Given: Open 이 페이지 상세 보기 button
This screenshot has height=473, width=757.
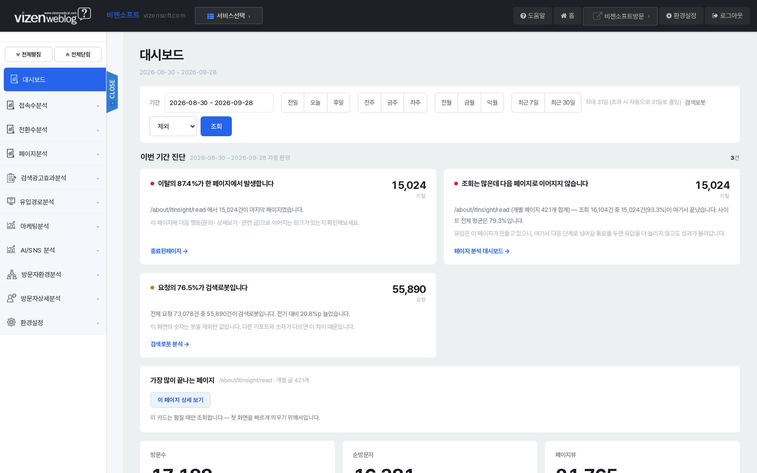Looking at the screenshot, I should coord(180,400).
